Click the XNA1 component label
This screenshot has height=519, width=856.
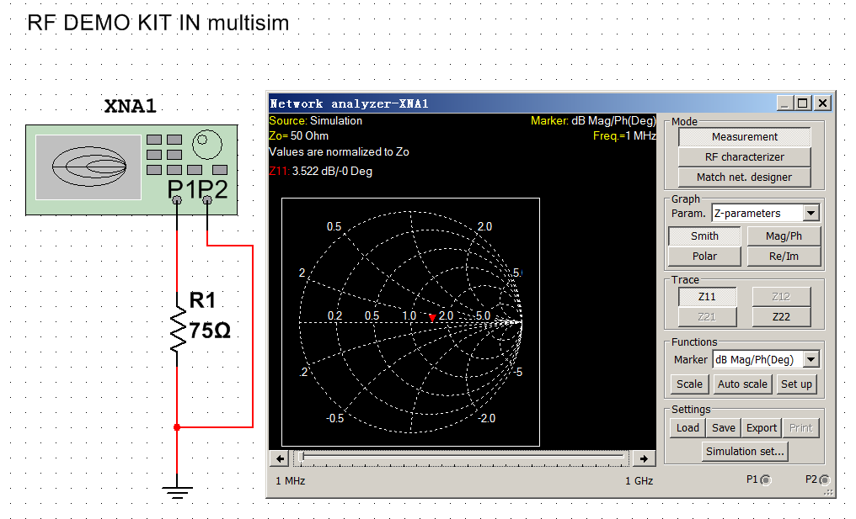130,106
